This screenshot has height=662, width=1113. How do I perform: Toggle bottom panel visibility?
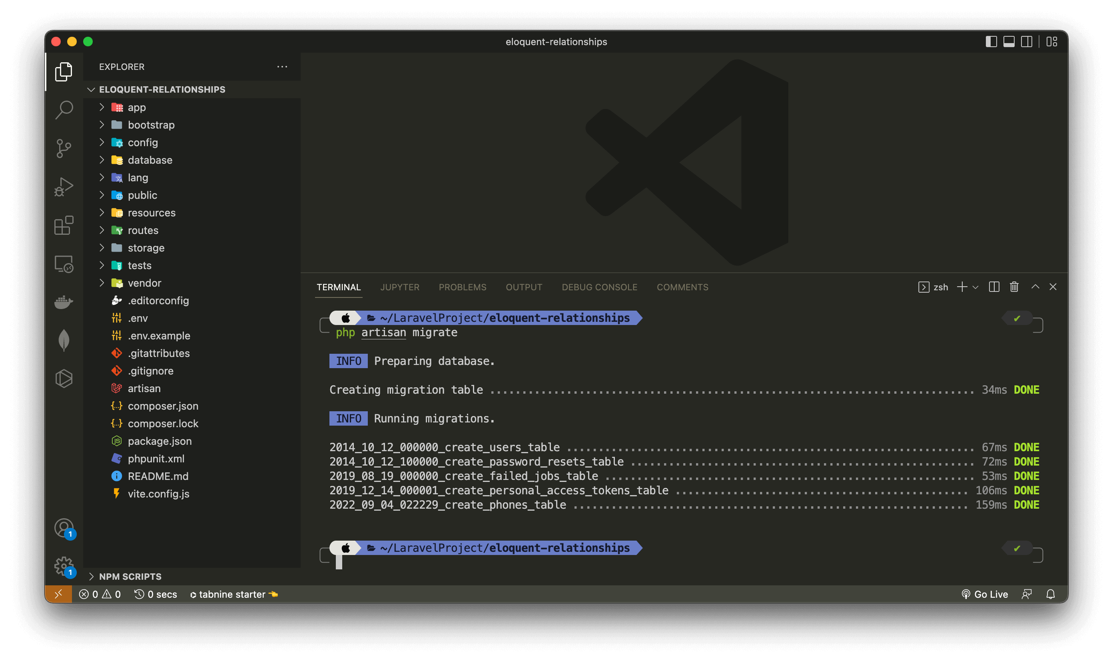[x=1009, y=42]
